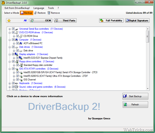Expand the Keyboards node
Viewport: 155px width, 133px height.
(10, 84)
